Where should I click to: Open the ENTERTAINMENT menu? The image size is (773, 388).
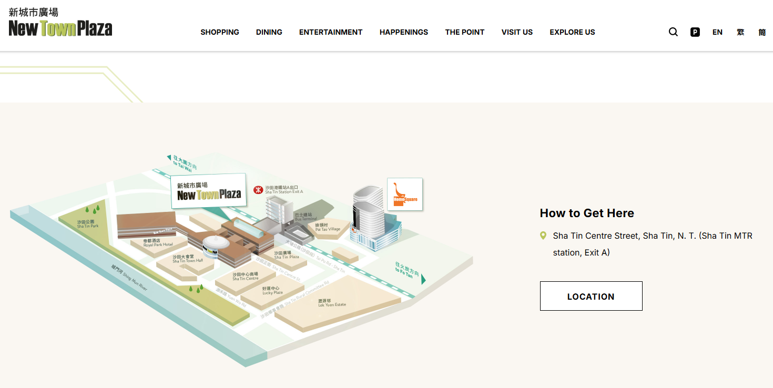point(331,32)
